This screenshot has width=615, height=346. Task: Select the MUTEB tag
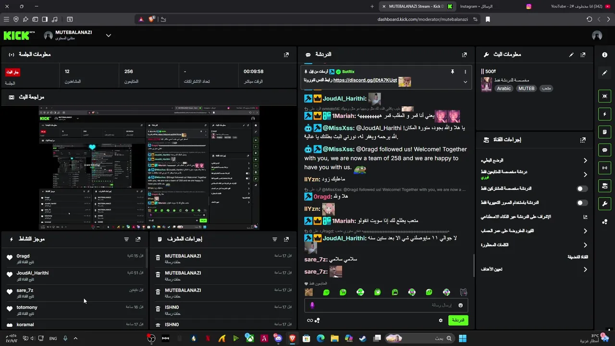point(526,88)
